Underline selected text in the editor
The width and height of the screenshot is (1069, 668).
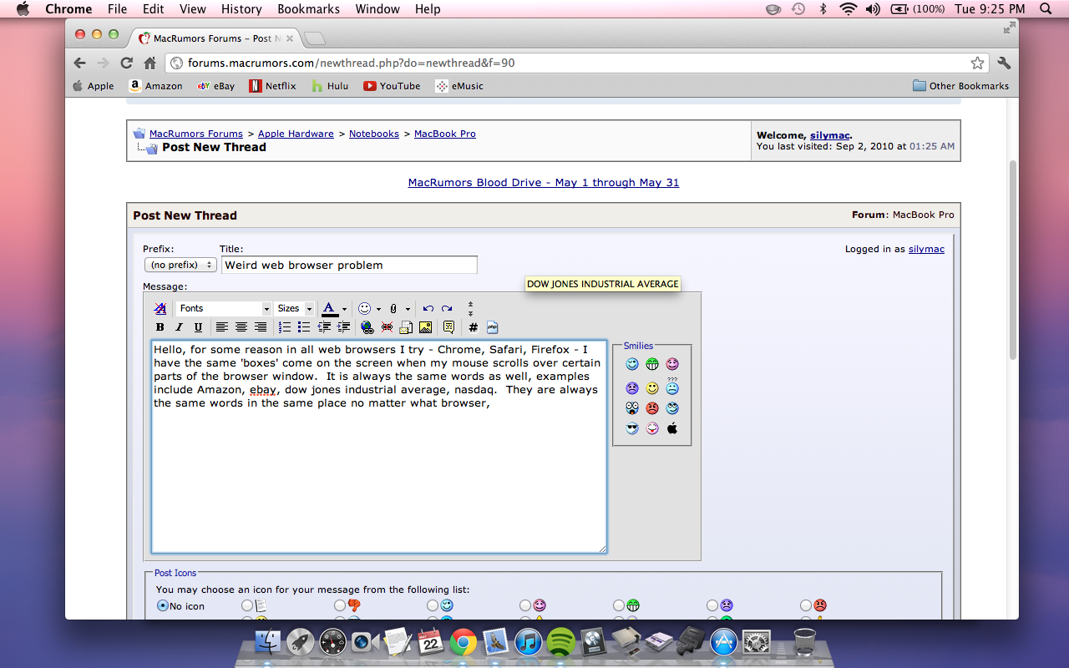198,327
